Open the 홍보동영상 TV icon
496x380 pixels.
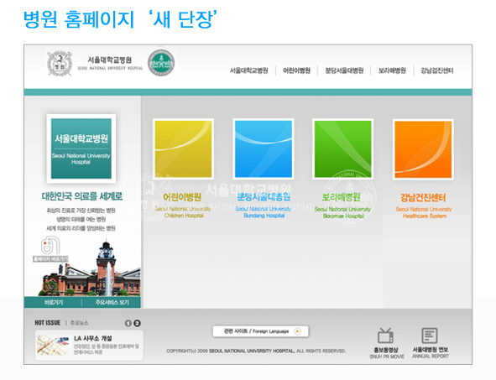pos(385,336)
